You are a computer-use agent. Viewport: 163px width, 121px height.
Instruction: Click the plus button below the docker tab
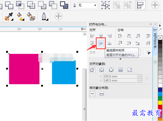155,62
